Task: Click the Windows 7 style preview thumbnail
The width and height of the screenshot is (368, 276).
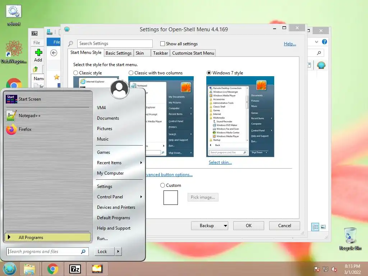Action: point(240,116)
